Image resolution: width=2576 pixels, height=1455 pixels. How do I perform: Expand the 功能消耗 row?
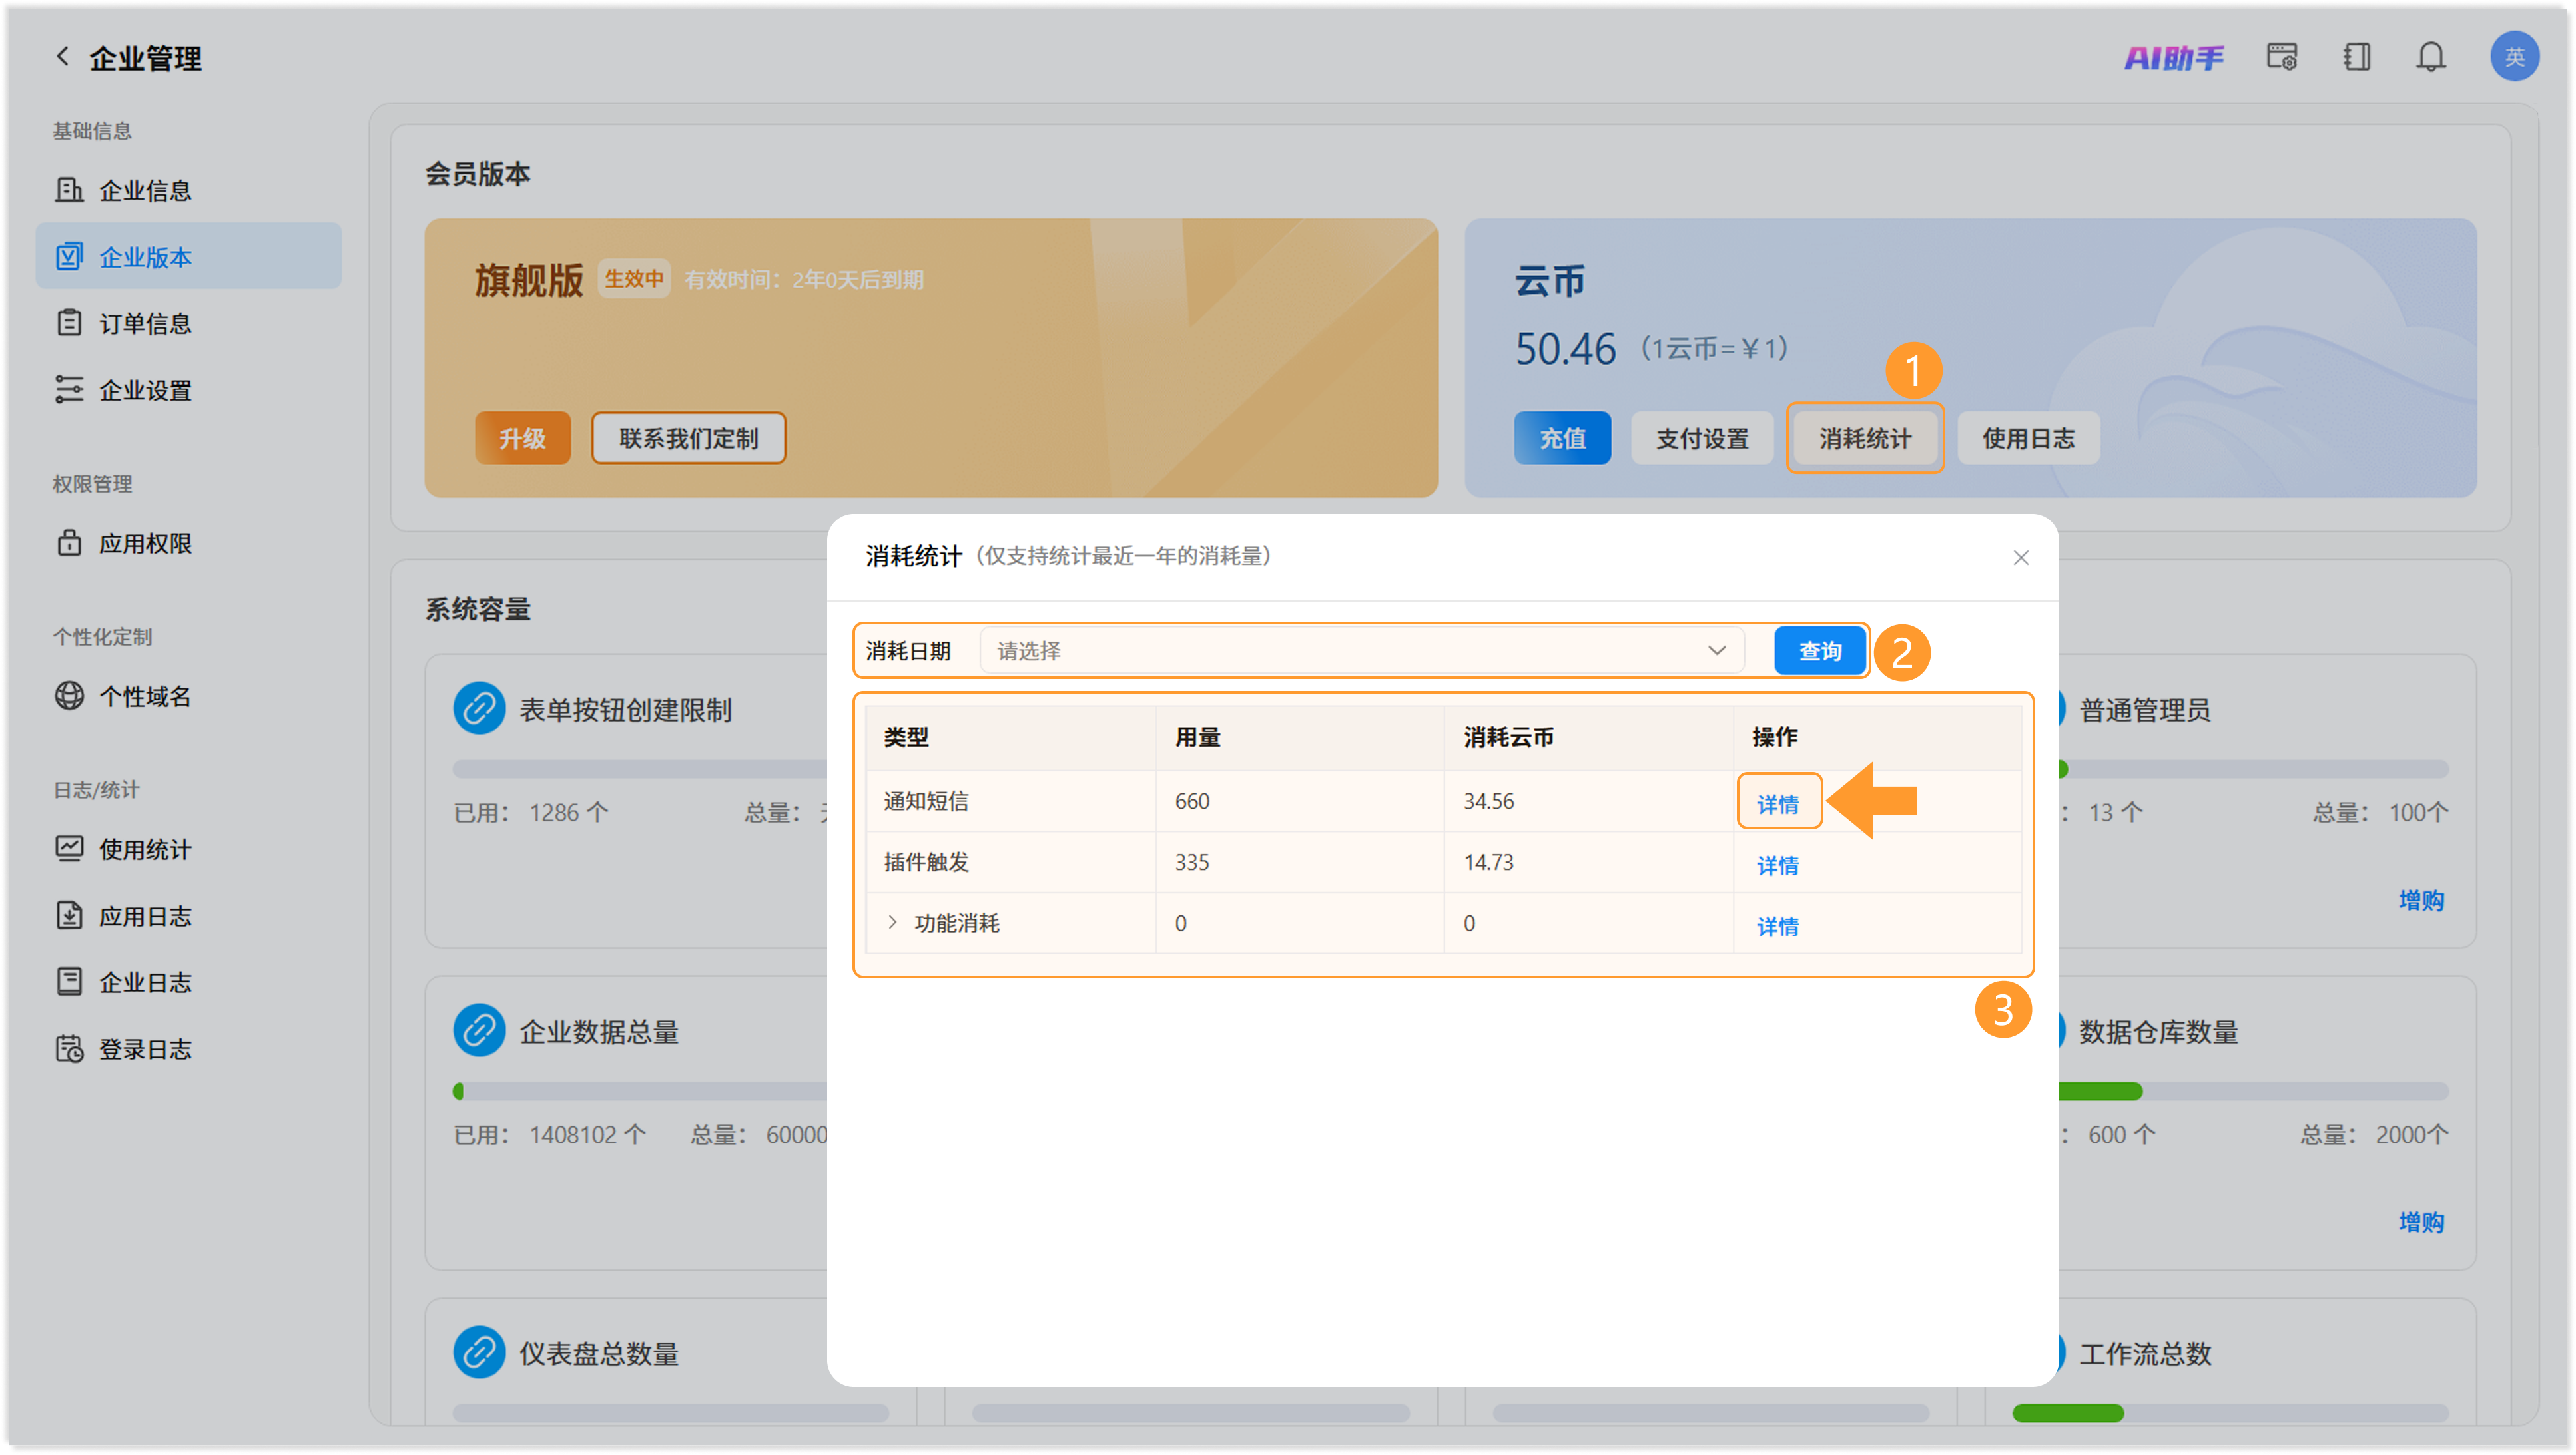click(x=892, y=921)
